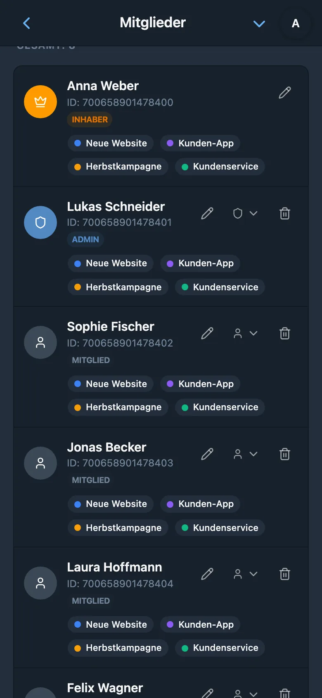Viewport: 322px width, 698px height.
Task: Click the pencil icon for Lukas Schneider
Action: click(x=207, y=213)
